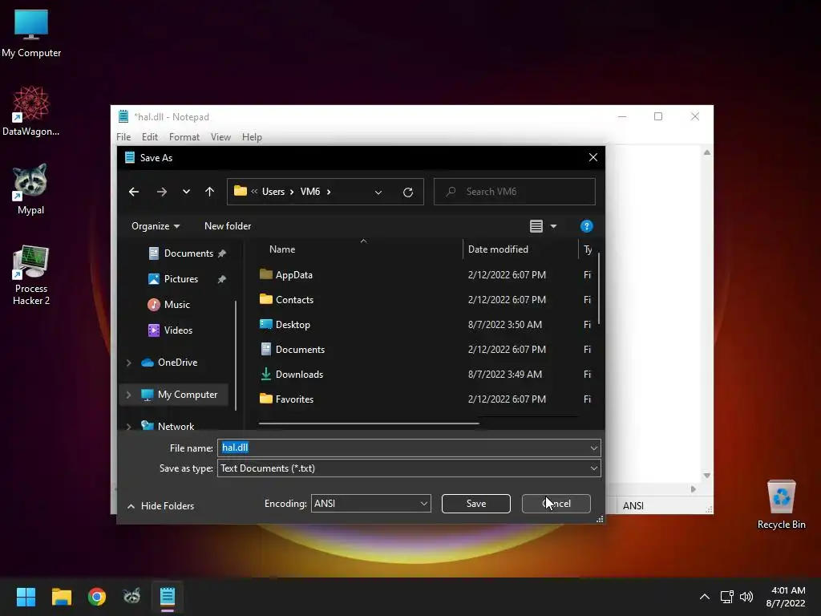
Task: Open the taskbar clock and date
Action: pyautogui.click(x=786, y=597)
